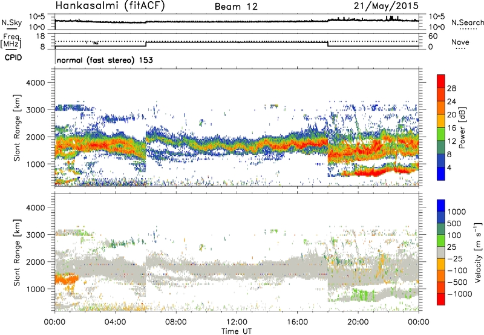
Task: Click the red high-power band near 21:00 UT below 1000 km
Action: click(x=370, y=172)
